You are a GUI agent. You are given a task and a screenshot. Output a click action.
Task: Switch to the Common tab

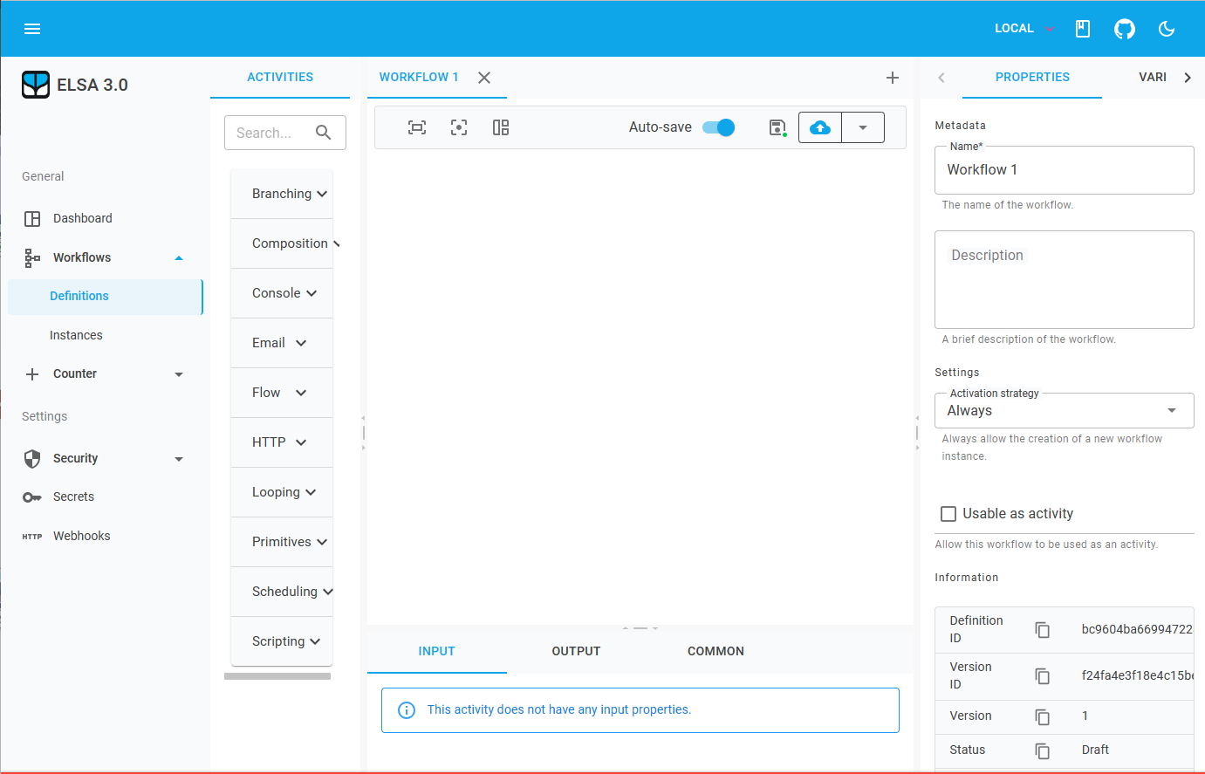[x=715, y=651]
